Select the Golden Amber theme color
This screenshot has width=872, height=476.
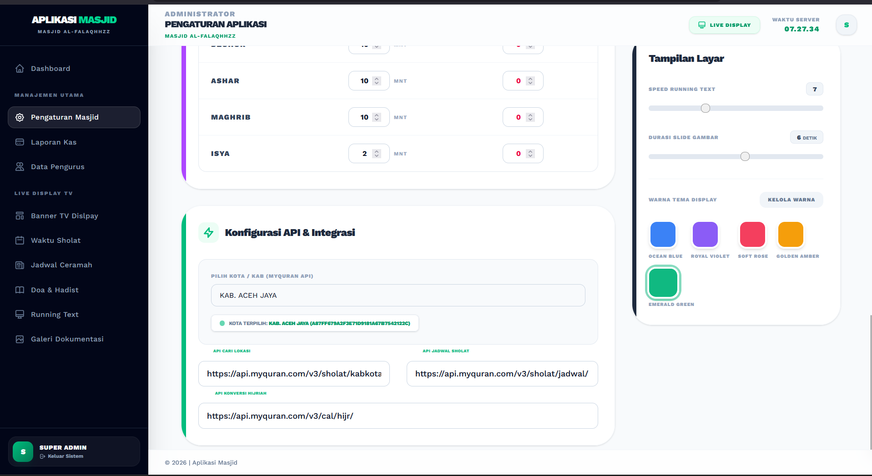(791, 235)
